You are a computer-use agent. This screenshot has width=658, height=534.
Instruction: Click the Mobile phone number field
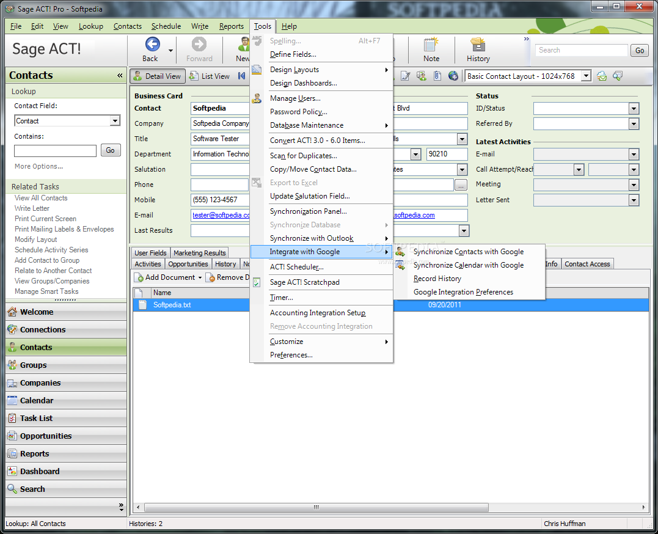(220, 200)
